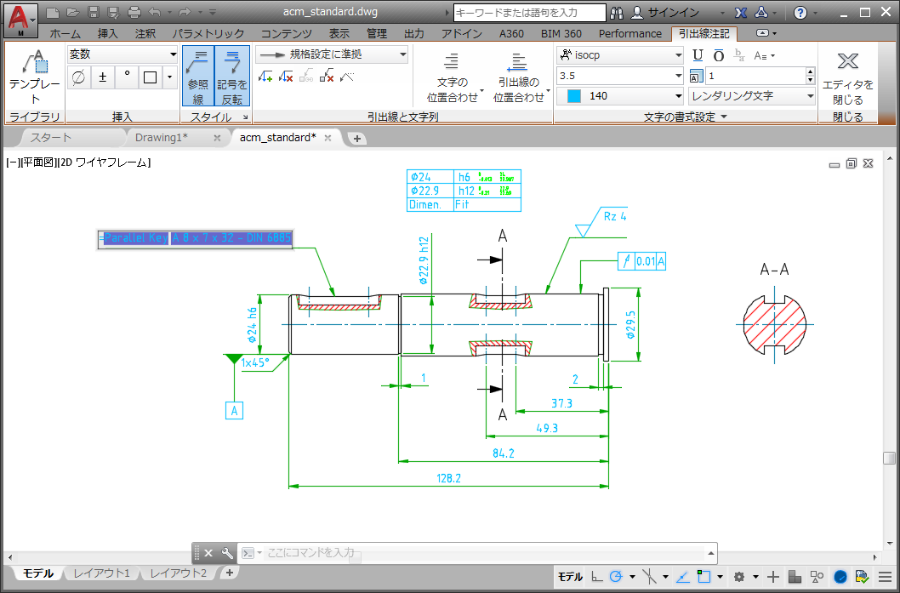This screenshot has height=593, width=900.
Task: Redo the last undone action
Action: 185,12
